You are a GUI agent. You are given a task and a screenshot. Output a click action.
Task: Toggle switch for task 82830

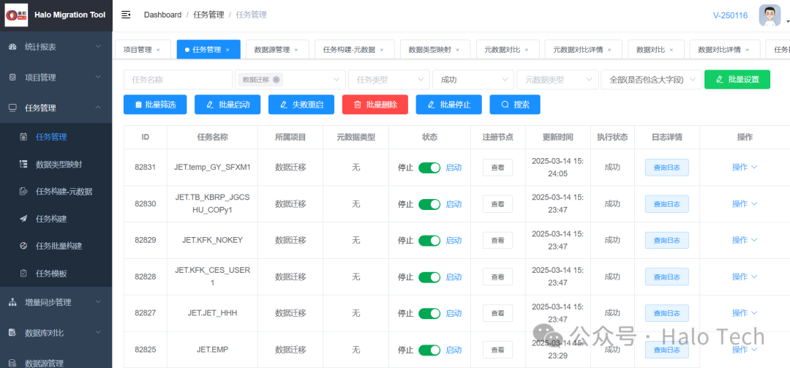point(429,203)
